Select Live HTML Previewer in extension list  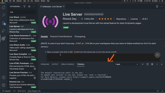coord(23,66)
